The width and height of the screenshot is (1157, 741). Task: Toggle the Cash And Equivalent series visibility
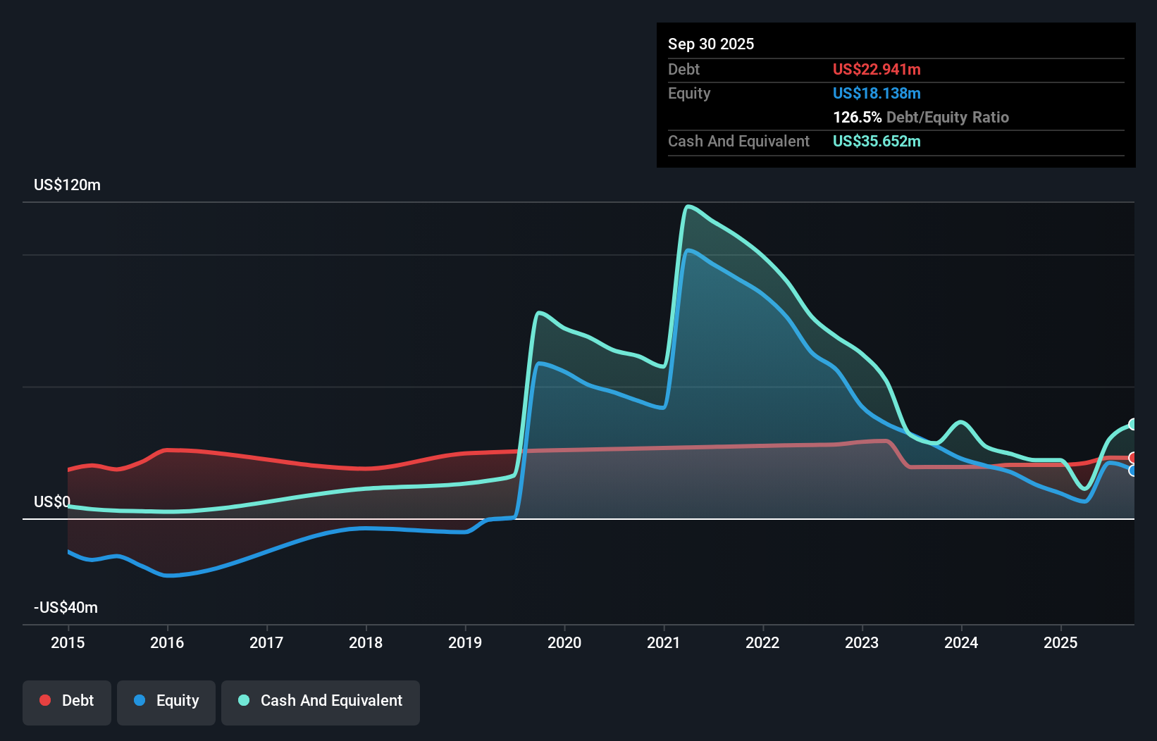coord(321,701)
